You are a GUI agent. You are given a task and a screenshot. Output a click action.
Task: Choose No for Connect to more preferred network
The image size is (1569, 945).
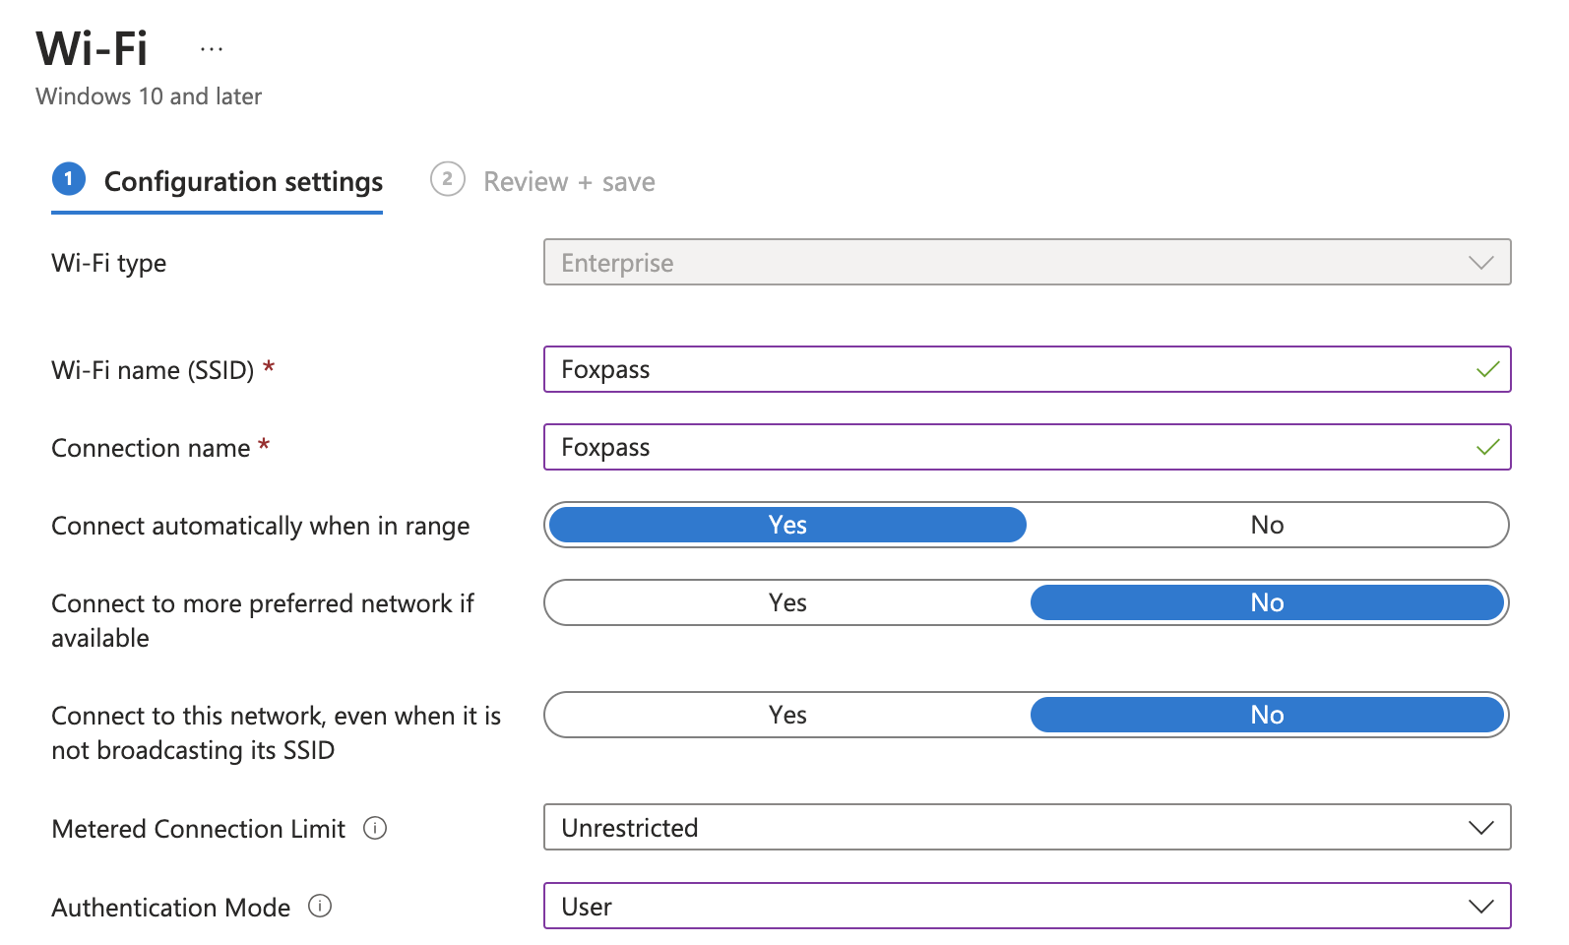(1267, 602)
